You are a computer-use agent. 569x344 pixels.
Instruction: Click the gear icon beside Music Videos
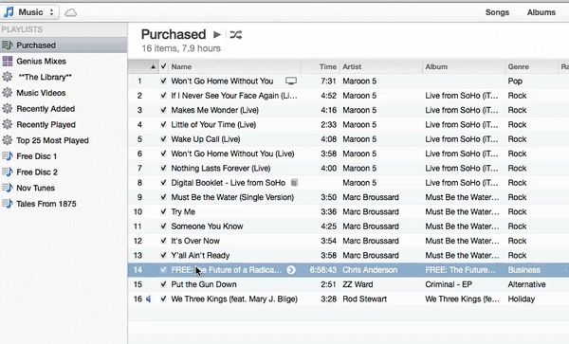click(x=8, y=93)
